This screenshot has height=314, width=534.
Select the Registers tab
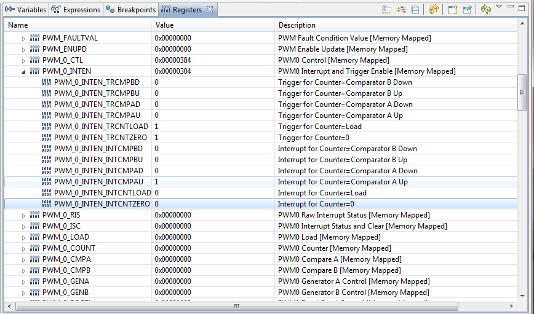[187, 10]
